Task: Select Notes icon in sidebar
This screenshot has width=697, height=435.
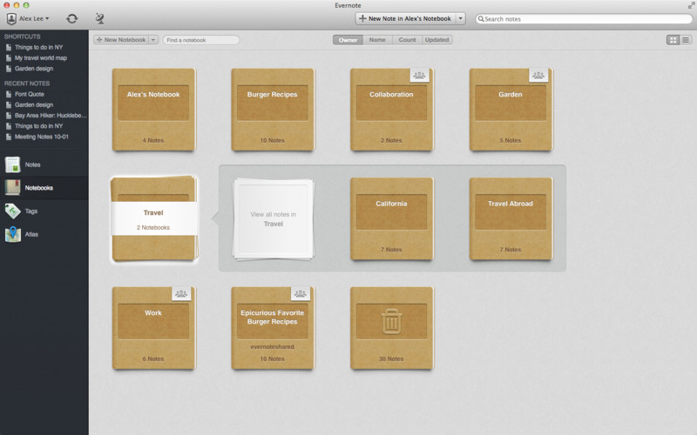Action: (12, 164)
